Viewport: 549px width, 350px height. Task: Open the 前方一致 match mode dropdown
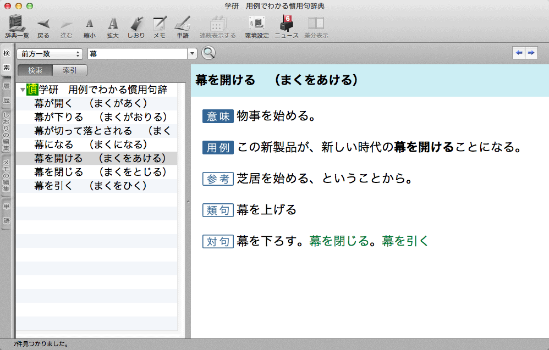pyautogui.click(x=50, y=54)
